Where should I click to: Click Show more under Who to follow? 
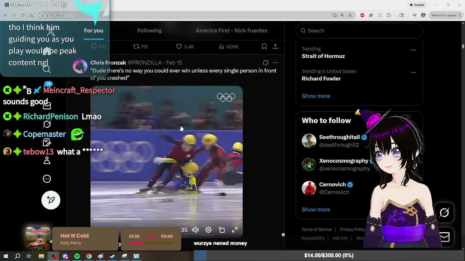tap(316, 210)
